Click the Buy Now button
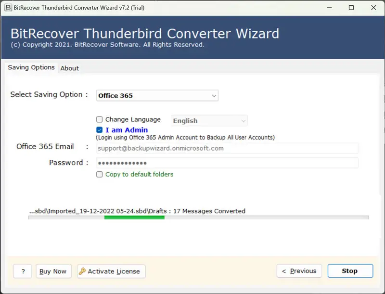Image resolution: width=385 pixels, height=294 pixels. tap(53, 271)
